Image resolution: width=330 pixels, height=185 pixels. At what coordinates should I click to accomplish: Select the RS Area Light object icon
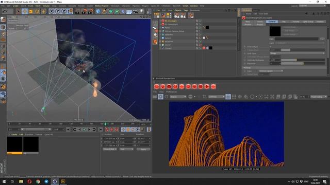pos(163,21)
